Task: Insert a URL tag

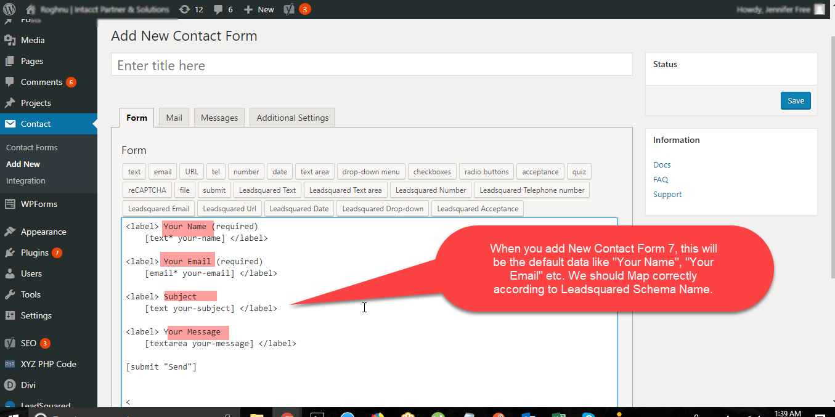Action: click(x=192, y=172)
